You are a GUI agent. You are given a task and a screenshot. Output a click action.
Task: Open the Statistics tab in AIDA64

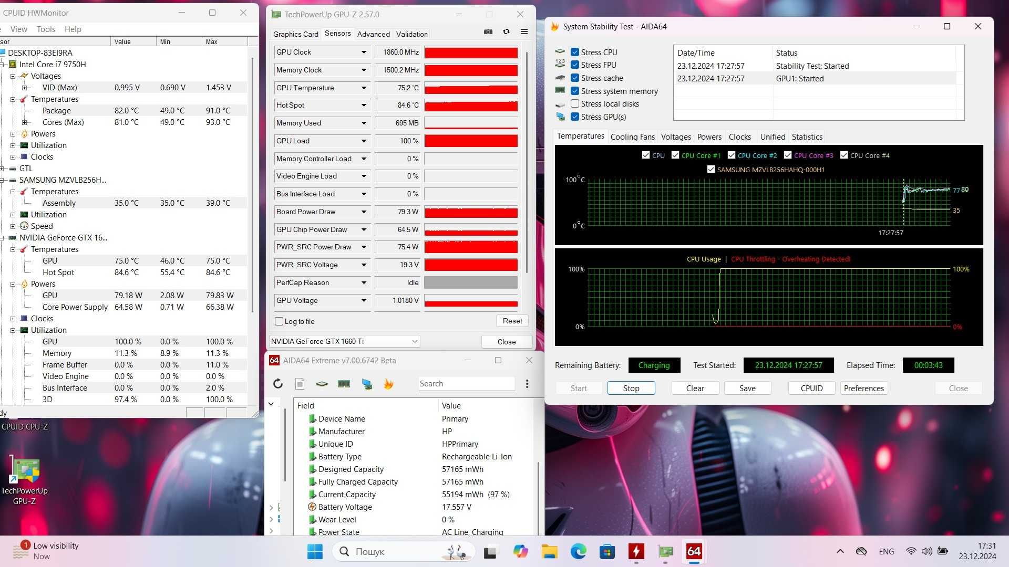[807, 137]
